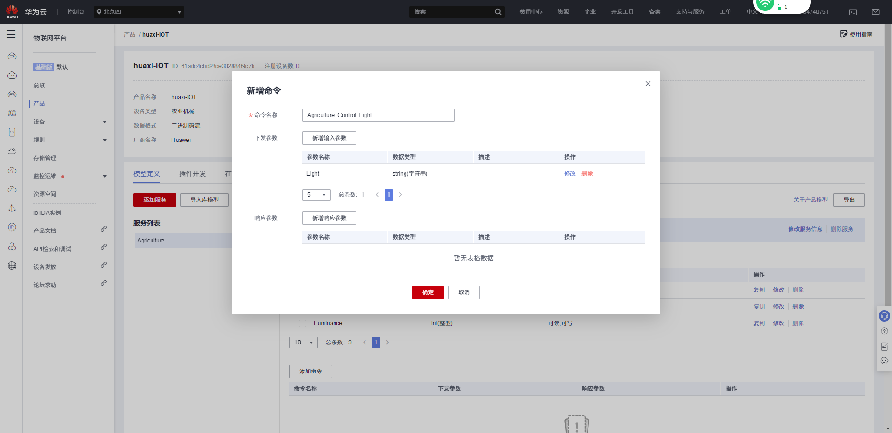Screen dimensions: 892x433
Task: Click the external link icon beside 设备发放
Action: point(104,265)
